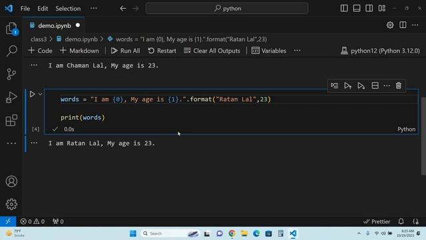426x240 pixels.
Task: Open notebook settings gear in editor title
Action: coord(390,25)
